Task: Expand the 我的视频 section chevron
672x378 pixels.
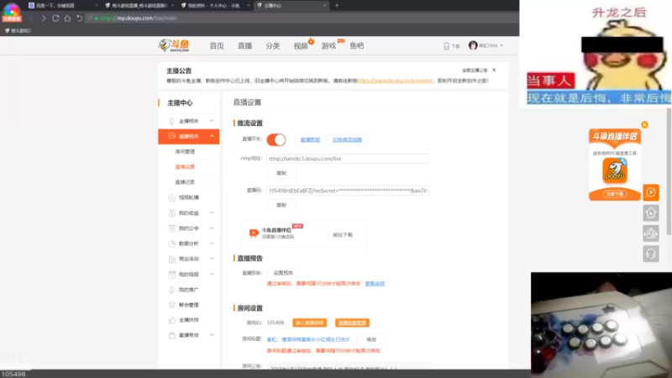Action: pos(212,275)
